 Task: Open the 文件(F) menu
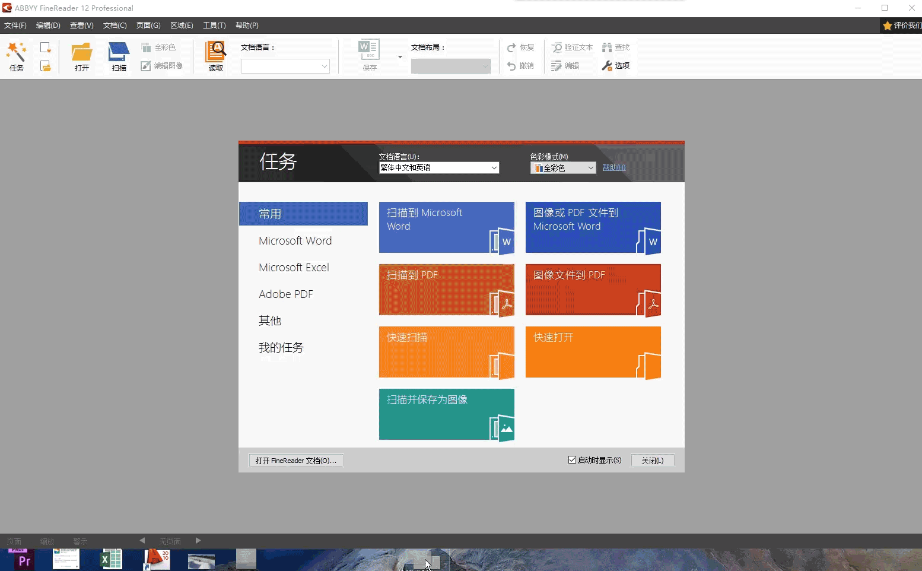(x=15, y=26)
